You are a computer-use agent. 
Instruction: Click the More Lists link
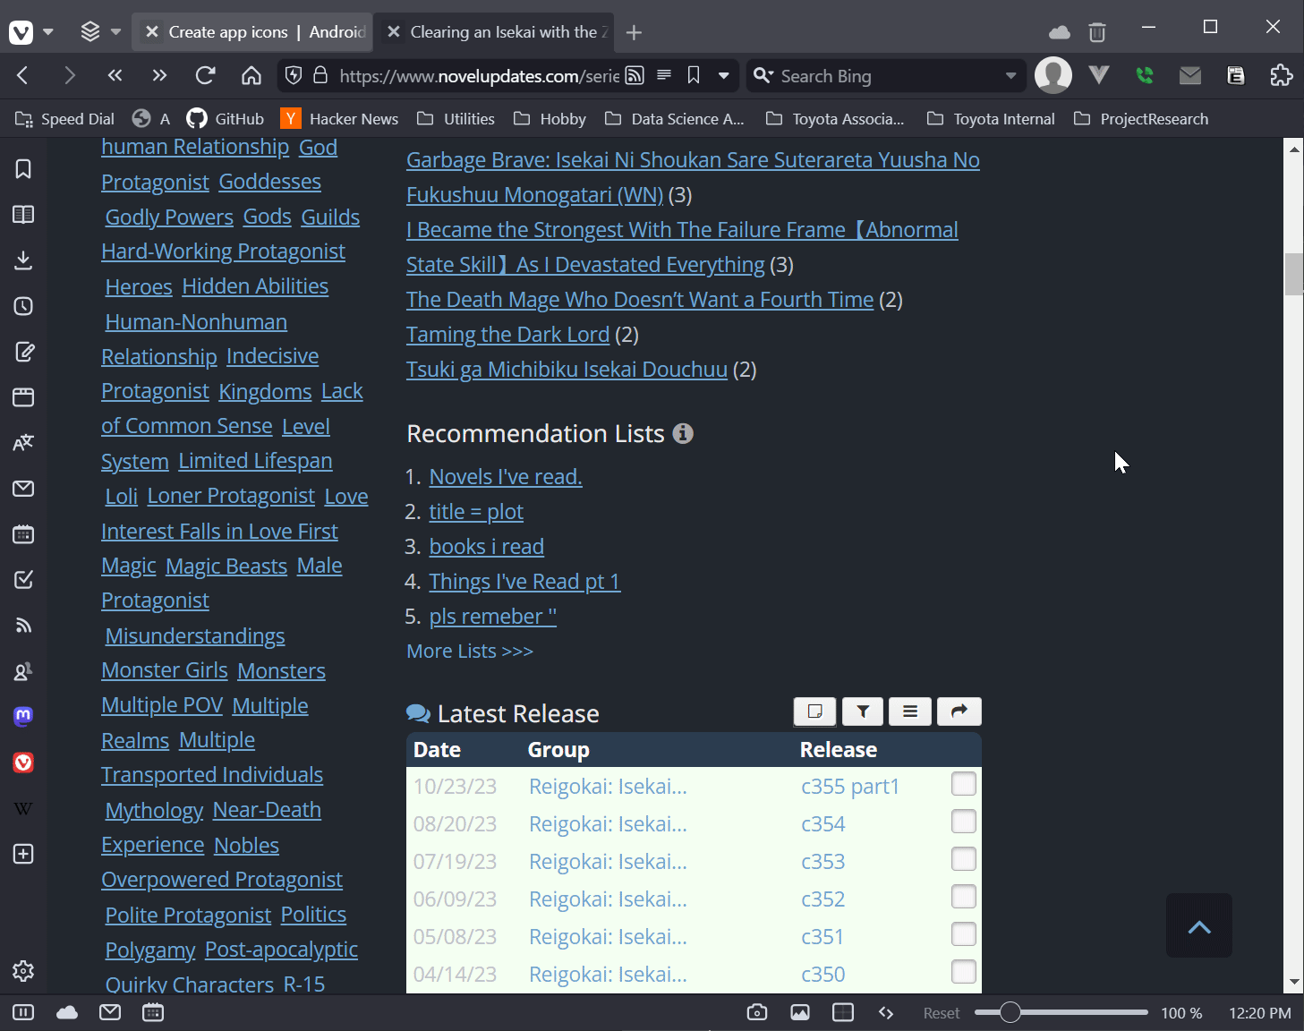470,652
